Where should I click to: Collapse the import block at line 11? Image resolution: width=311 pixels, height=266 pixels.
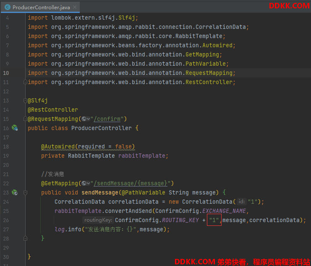tap(25, 82)
